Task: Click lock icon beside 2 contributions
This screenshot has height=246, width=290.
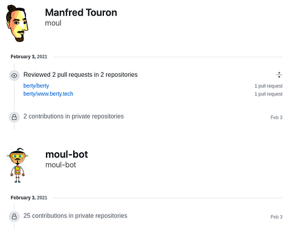Action: [14, 117]
